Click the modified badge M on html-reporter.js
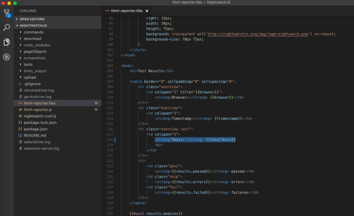 96,109
